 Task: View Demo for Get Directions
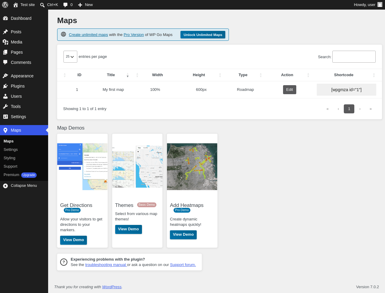point(73,240)
